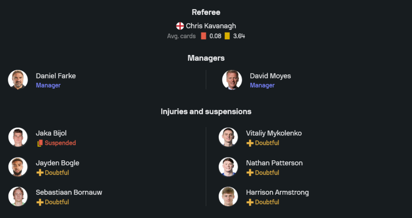Click the doubtful cross icon under Nathan Patterson
This screenshot has height=218, width=412.
click(x=250, y=173)
